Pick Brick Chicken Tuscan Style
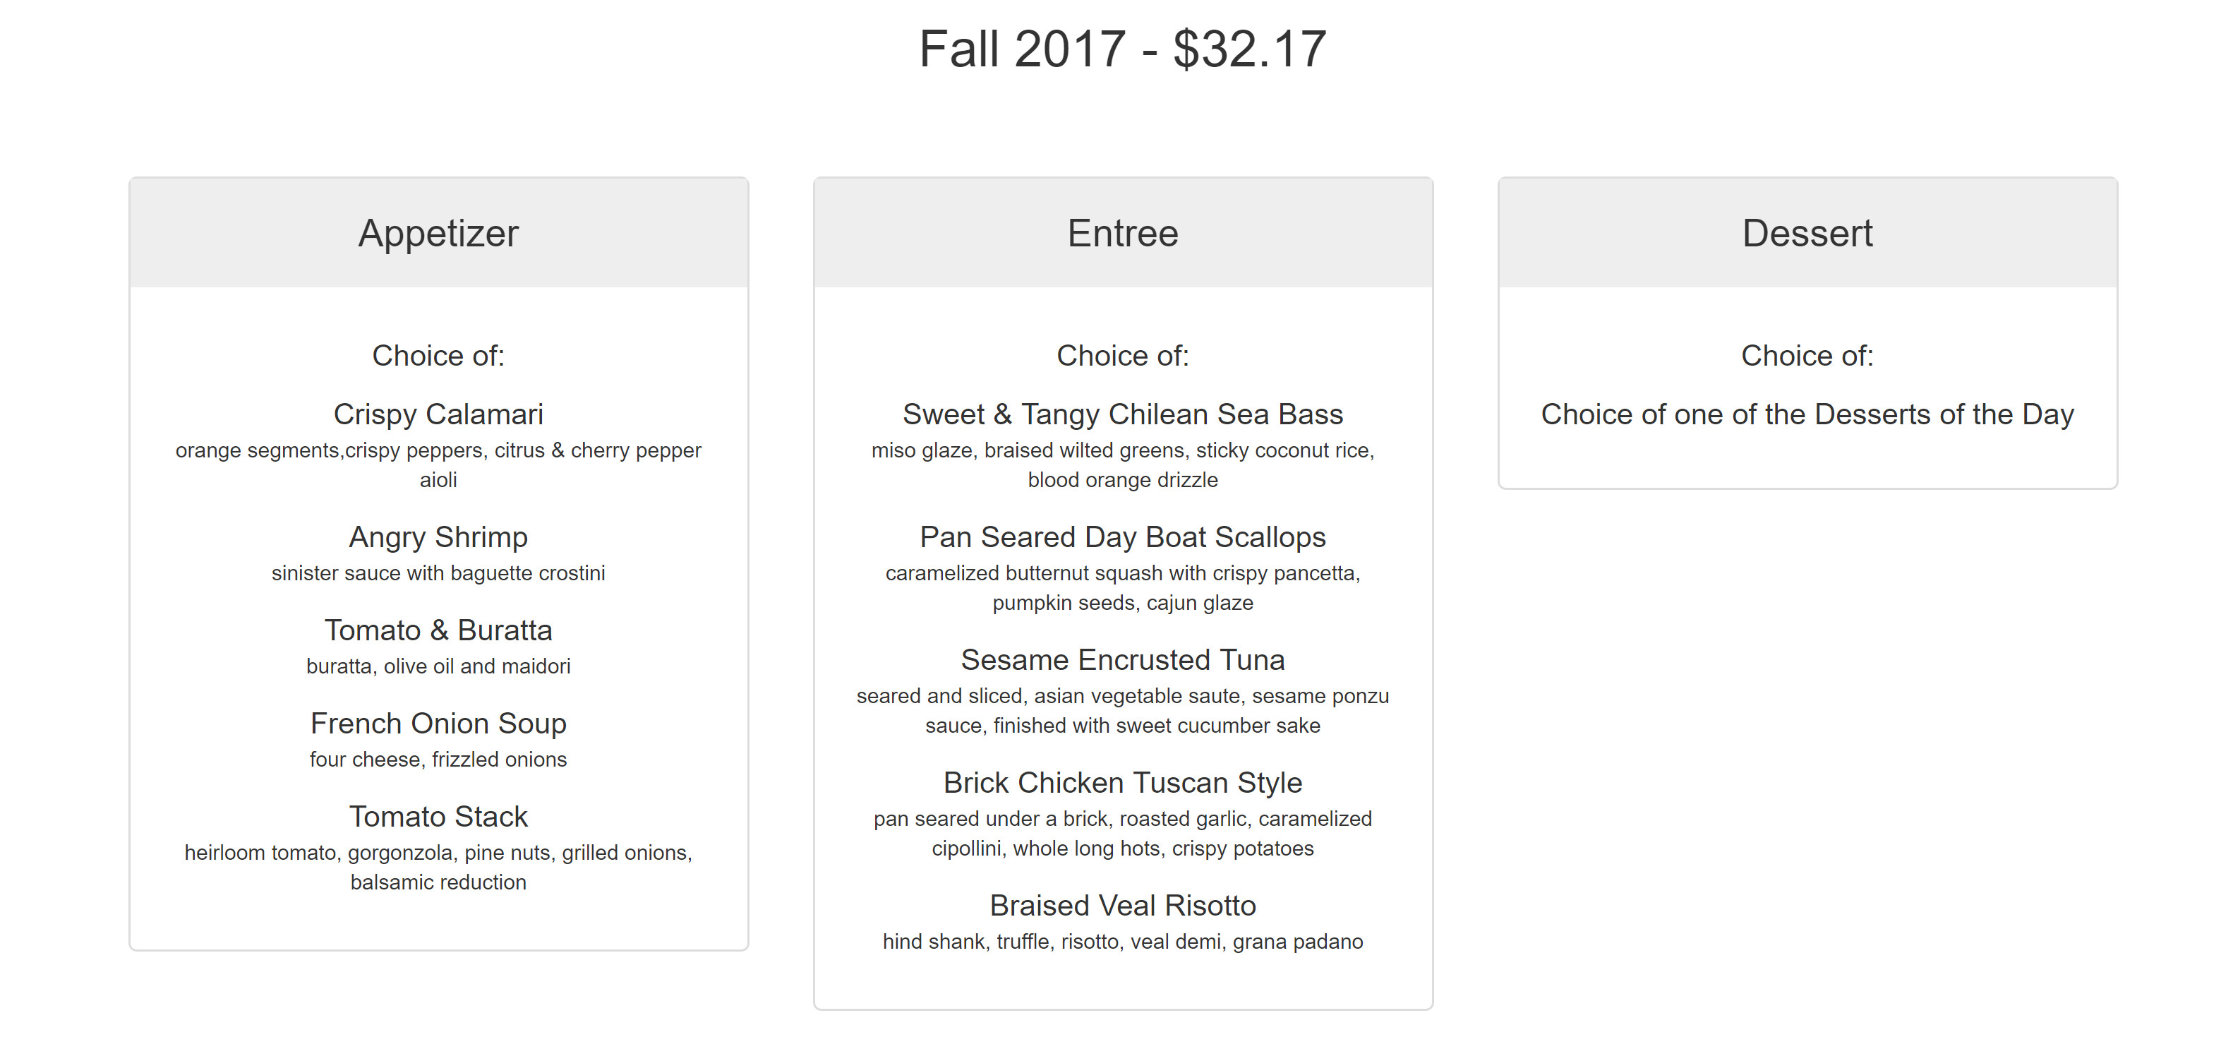The image size is (2221, 1049). click(x=1123, y=782)
